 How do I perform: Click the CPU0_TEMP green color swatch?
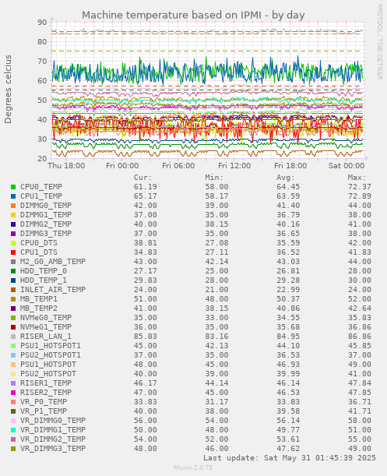[13, 187]
